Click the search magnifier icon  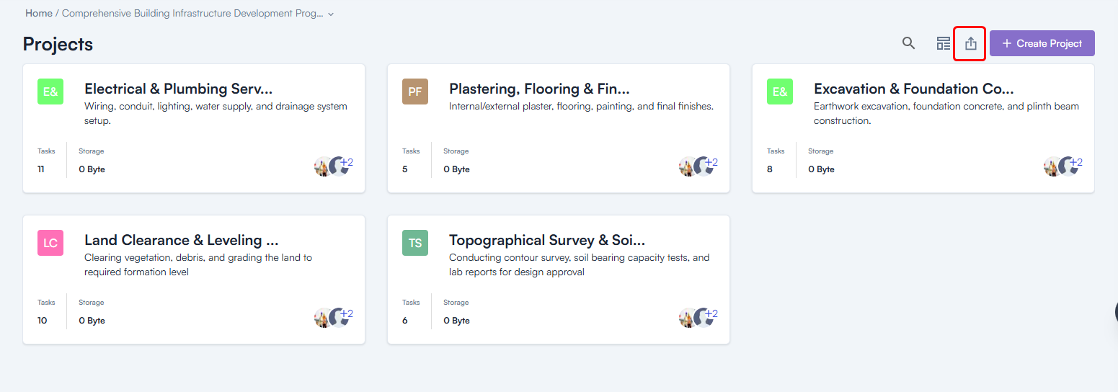(x=908, y=43)
